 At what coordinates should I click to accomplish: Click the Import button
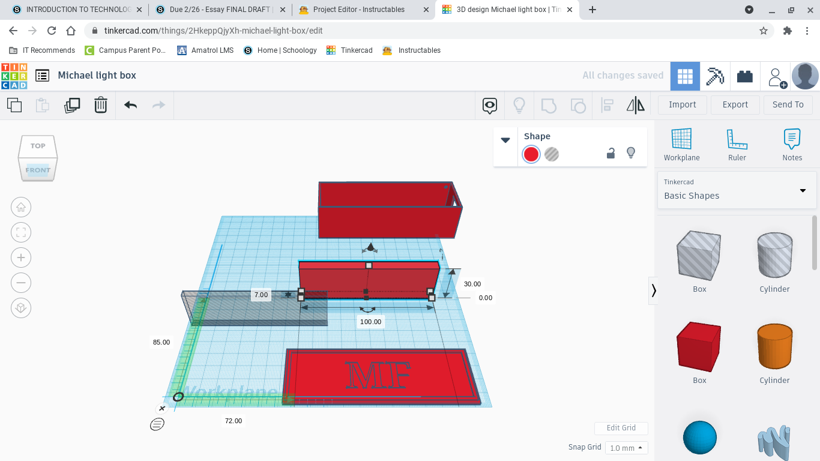tap(683, 104)
